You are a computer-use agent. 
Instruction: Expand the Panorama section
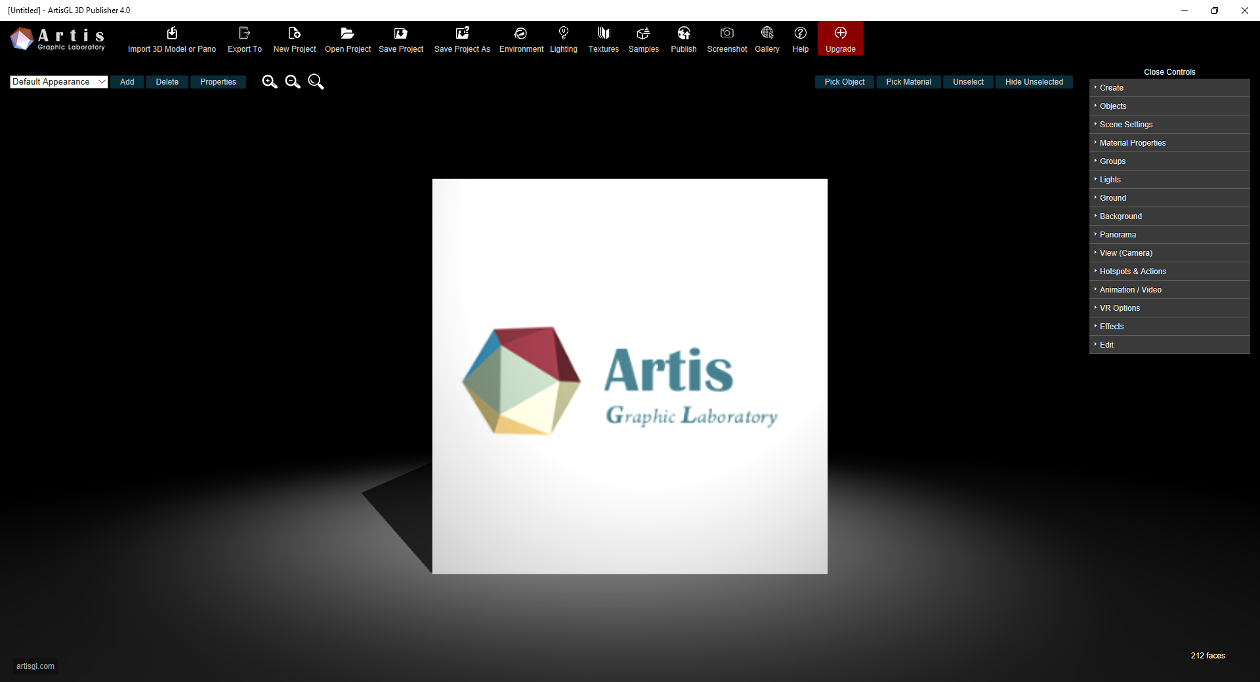[x=1169, y=235]
